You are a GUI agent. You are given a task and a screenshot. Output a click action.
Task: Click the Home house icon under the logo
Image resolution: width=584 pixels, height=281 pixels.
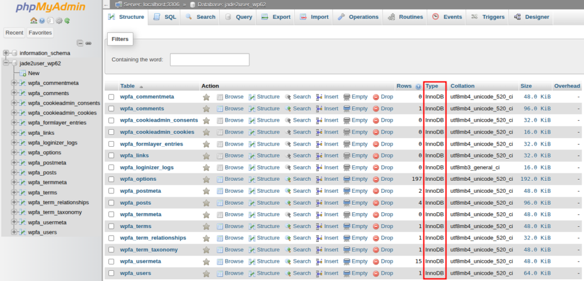coord(34,20)
